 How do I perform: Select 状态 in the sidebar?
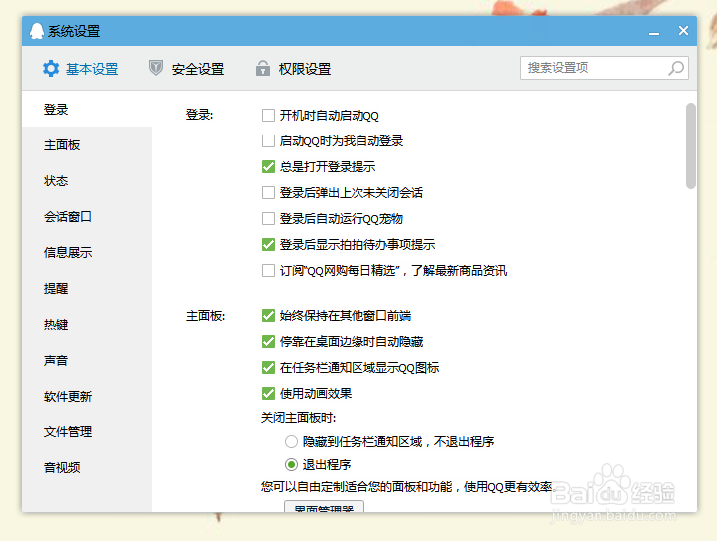[x=87, y=181]
